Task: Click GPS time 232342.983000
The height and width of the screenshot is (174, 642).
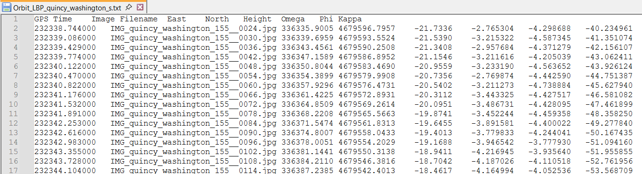Action: [x=65, y=142]
